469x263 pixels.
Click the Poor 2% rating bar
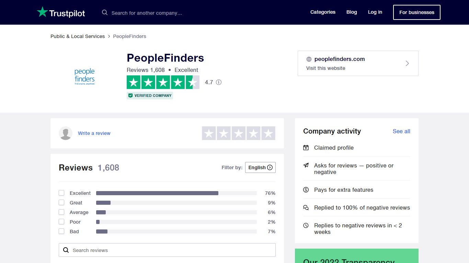(176, 222)
